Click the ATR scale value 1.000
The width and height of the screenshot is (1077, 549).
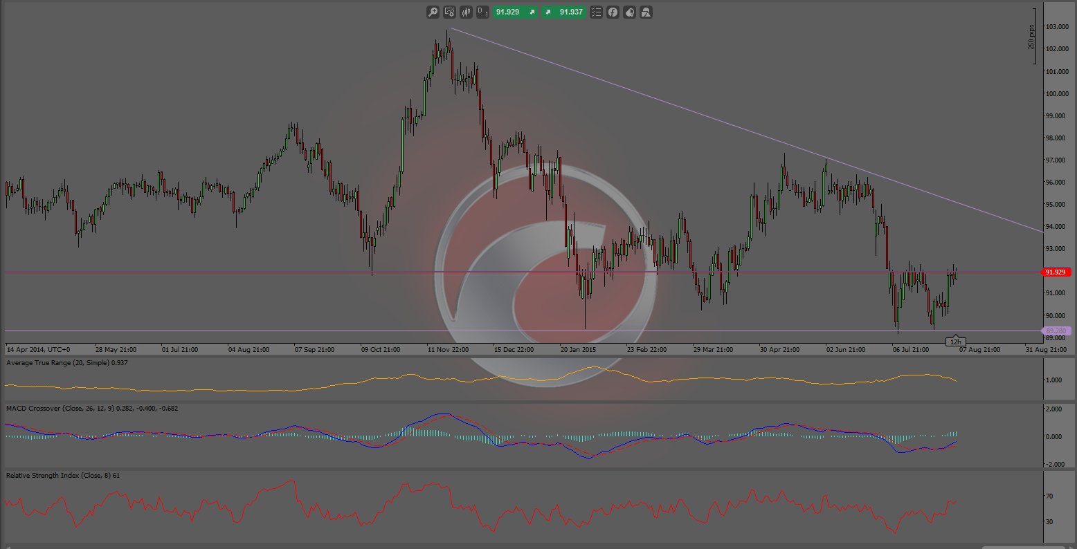click(x=1055, y=380)
